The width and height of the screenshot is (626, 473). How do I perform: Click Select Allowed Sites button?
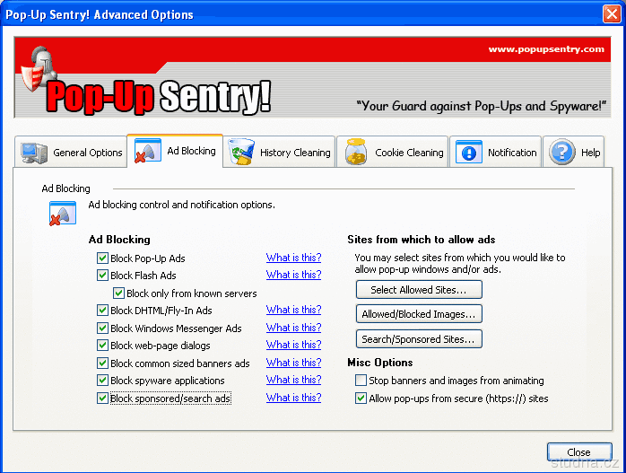419,290
